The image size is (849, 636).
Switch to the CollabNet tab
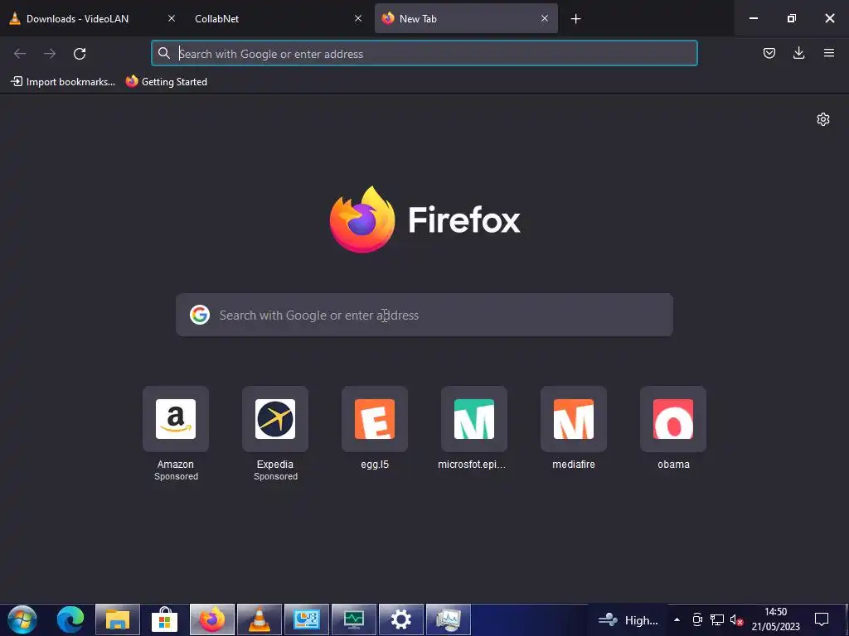tap(276, 18)
